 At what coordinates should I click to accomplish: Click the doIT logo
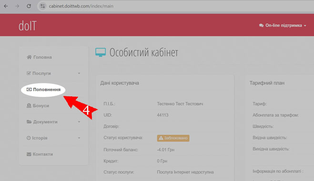(x=28, y=26)
